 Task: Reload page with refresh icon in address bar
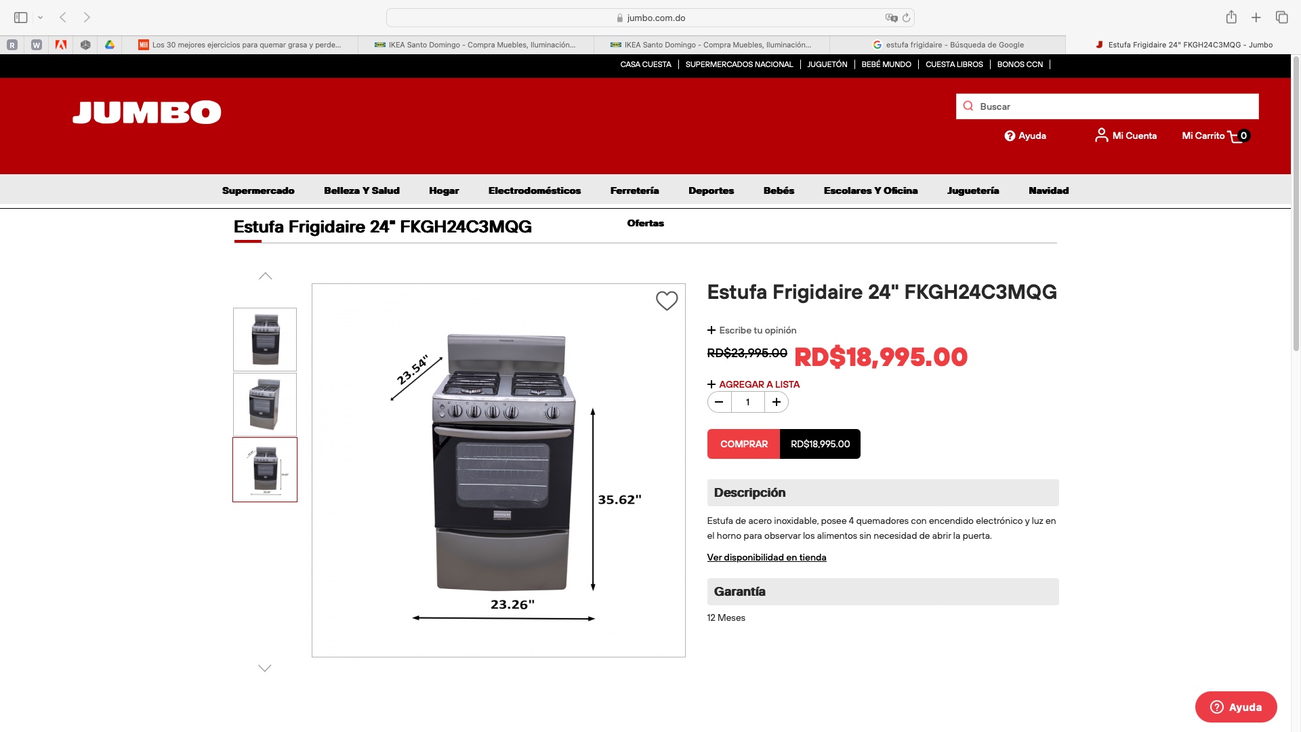click(x=906, y=18)
